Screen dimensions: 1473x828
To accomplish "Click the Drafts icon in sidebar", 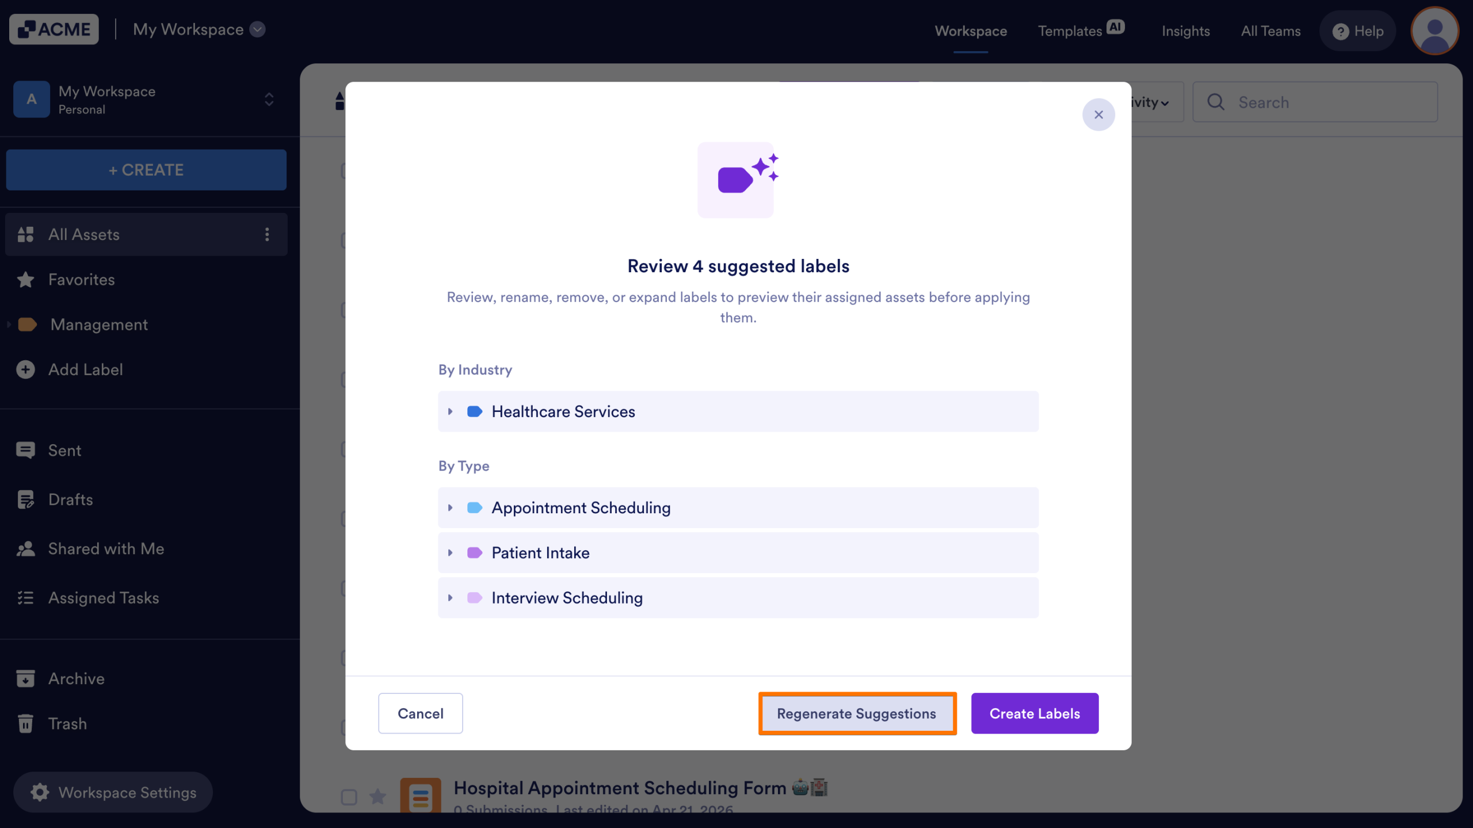I will tap(25, 499).
